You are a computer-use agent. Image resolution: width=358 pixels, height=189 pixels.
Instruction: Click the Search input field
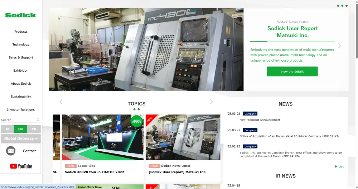pos(18,120)
